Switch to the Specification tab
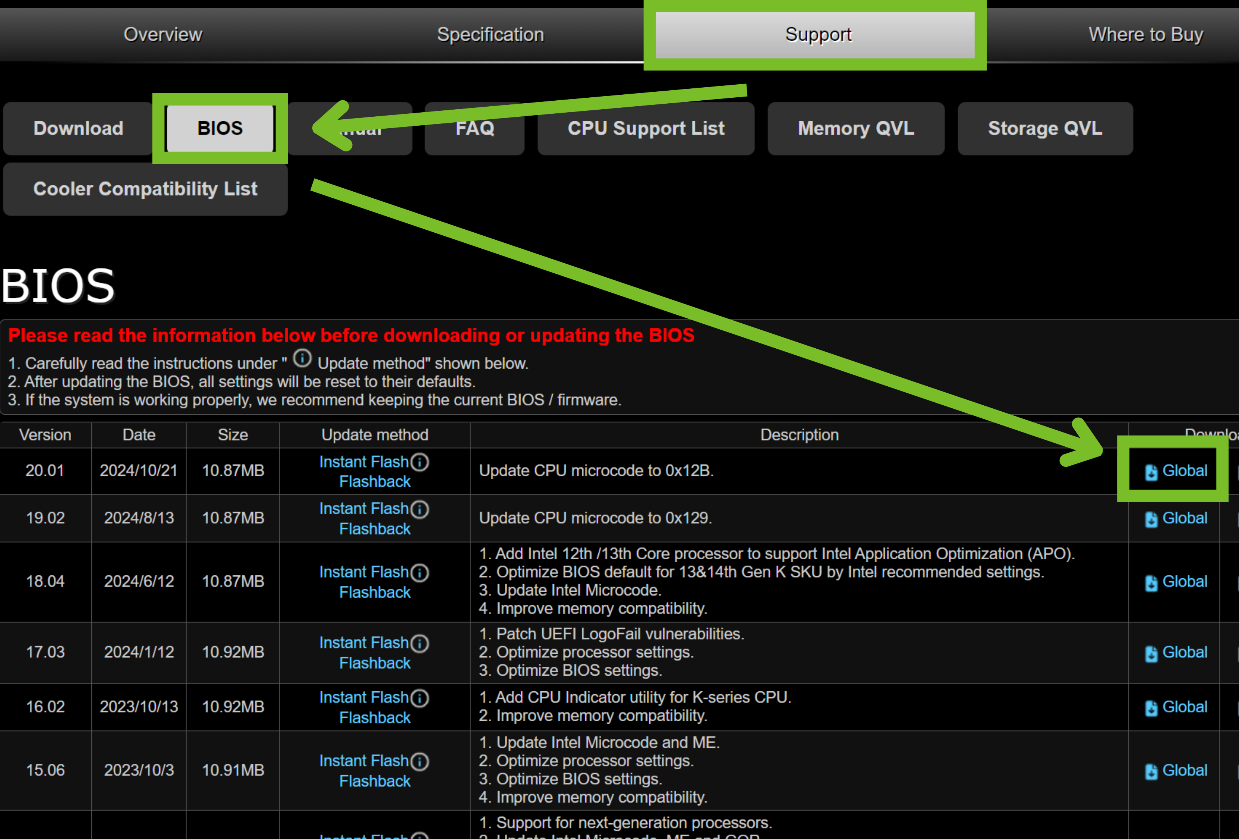 click(x=491, y=35)
